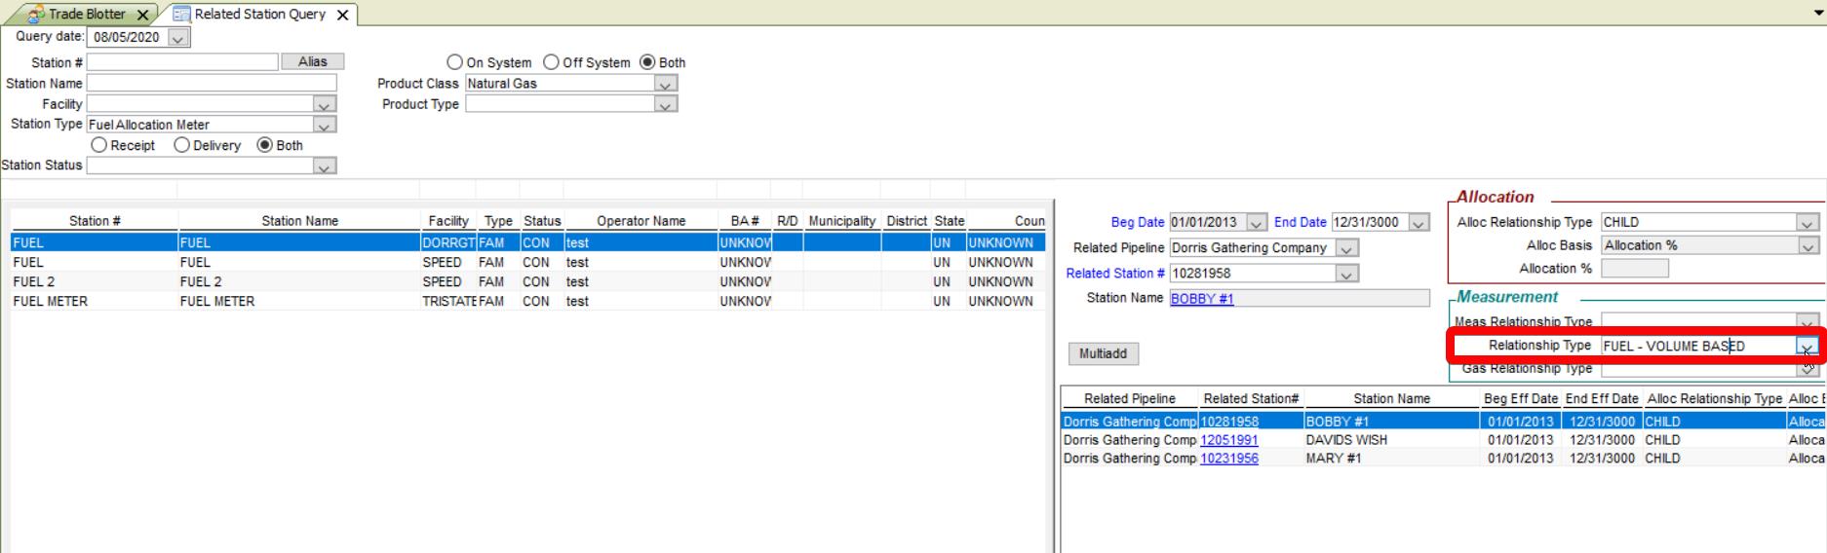Open the Relationship Type dropdown arrow
Viewport: 1827px width, 553px height.
[x=1807, y=347]
